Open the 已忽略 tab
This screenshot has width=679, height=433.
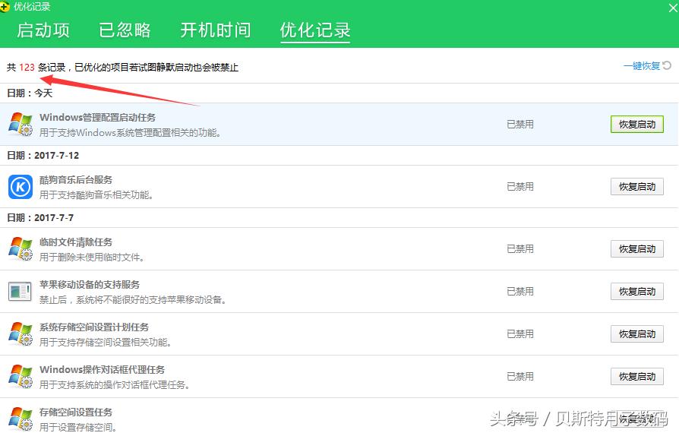125,30
